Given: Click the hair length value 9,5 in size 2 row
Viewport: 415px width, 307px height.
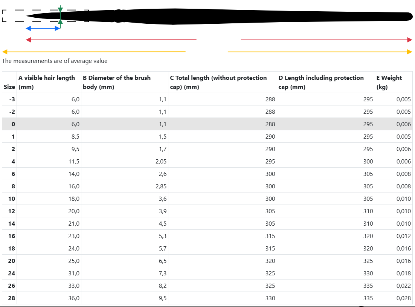Looking at the screenshot, I should coord(75,149).
